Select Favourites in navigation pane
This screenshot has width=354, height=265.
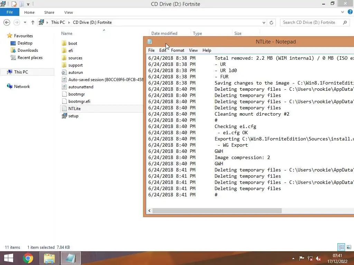click(23, 36)
